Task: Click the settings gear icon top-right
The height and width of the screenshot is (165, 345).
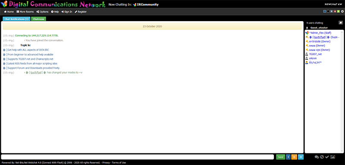Action: tap(342, 12)
